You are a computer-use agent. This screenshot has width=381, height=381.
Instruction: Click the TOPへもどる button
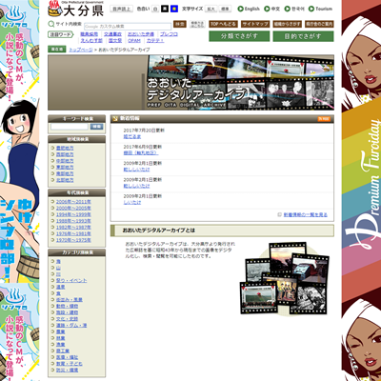(x=223, y=24)
